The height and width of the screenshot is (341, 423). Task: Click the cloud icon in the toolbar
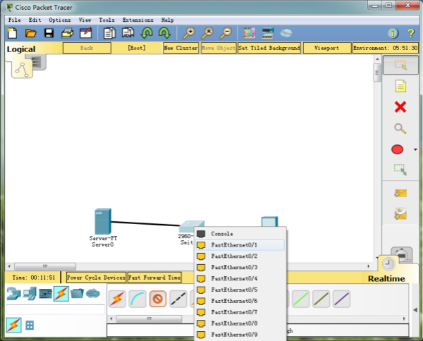(286, 33)
